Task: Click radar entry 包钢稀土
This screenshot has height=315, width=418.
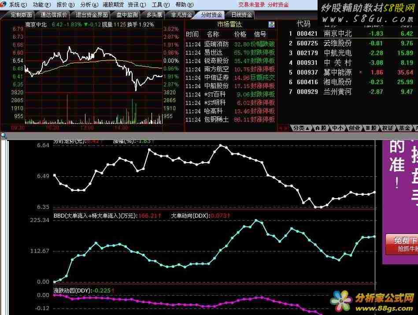Action: pyautogui.click(x=230, y=119)
